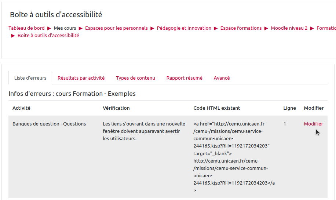Screen dimensions: 336x200
Task: Click the Banques de question - Questions cell
Action: (49, 124)
